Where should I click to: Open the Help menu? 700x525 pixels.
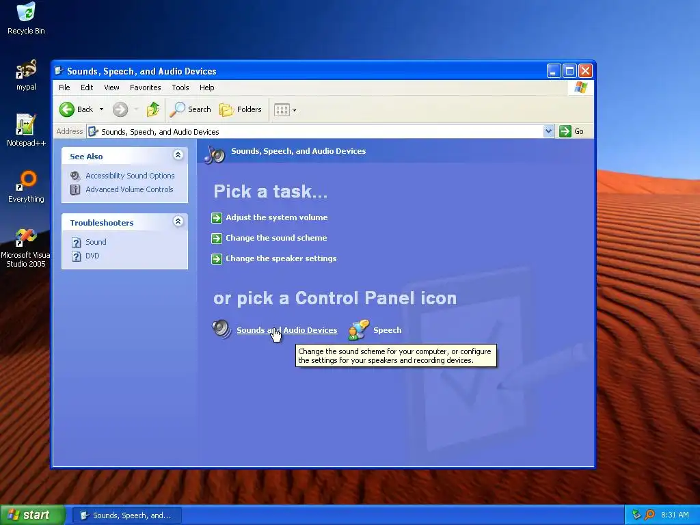click(206, 87)
